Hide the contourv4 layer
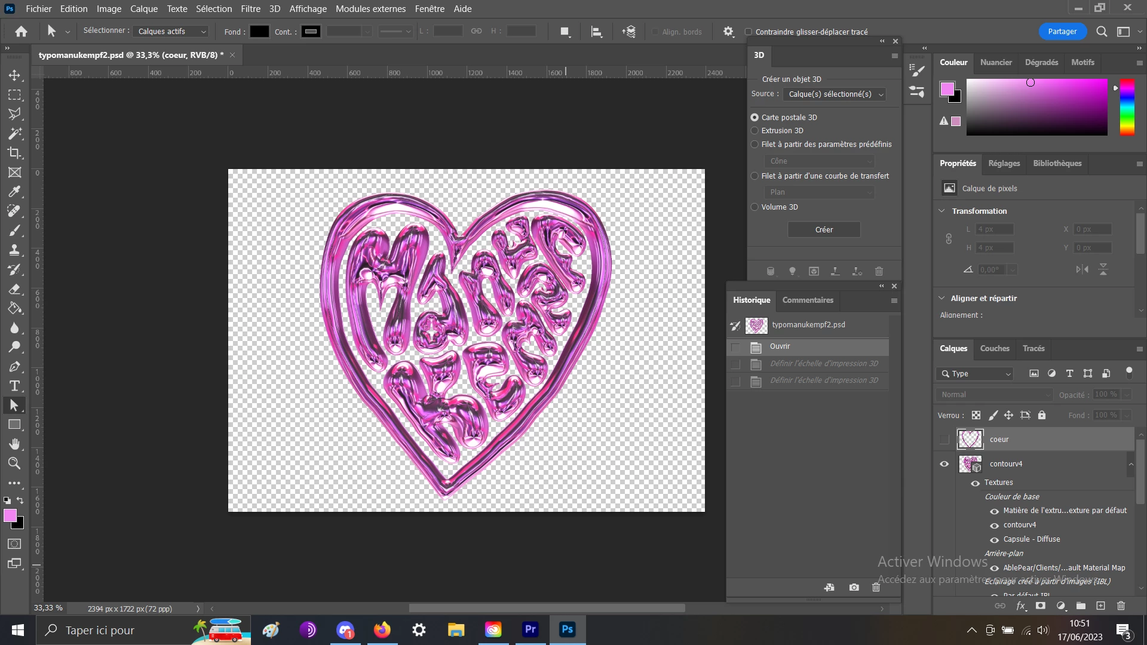Viewport: 1147px width, 645px height. (944, 464)
